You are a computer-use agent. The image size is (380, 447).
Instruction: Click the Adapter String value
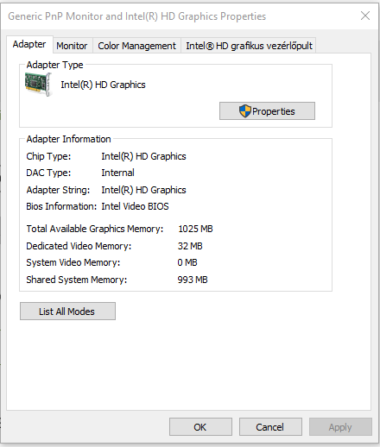(143, 190)
